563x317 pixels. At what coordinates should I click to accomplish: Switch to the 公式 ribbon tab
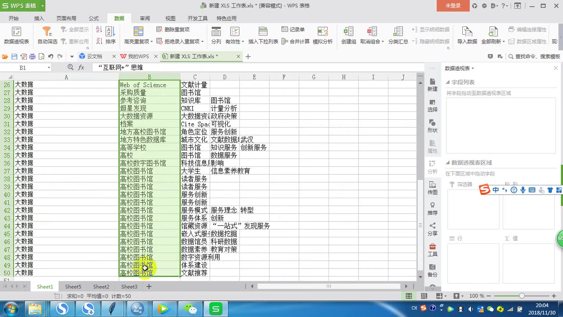[94, 18]
